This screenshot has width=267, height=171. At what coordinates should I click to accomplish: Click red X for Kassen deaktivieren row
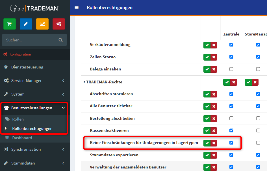point(214,131)
